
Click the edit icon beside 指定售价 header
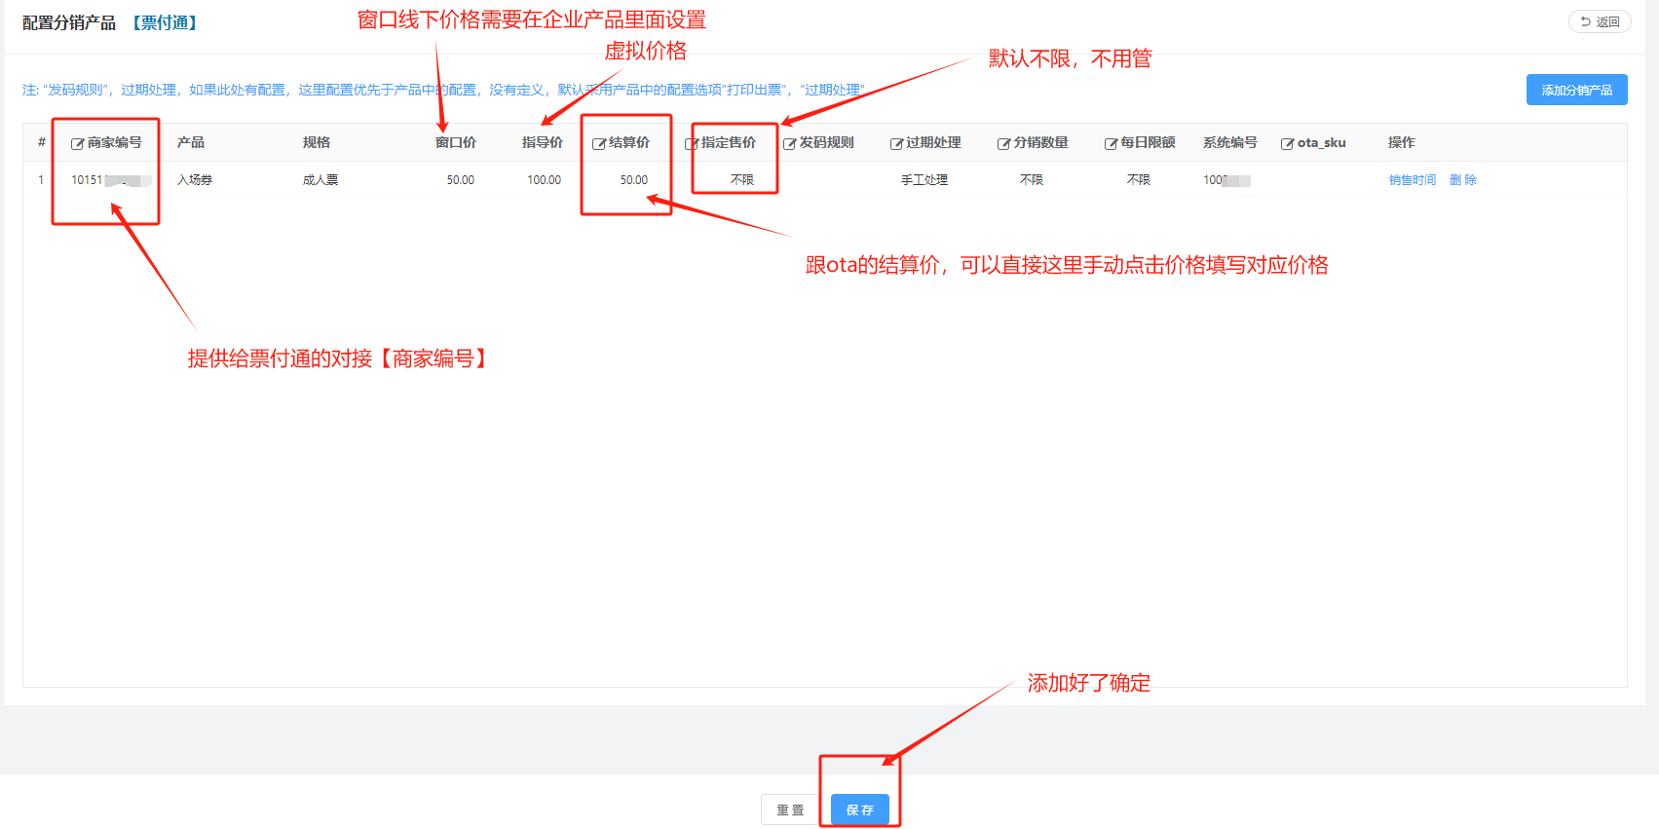coord(691,143)
